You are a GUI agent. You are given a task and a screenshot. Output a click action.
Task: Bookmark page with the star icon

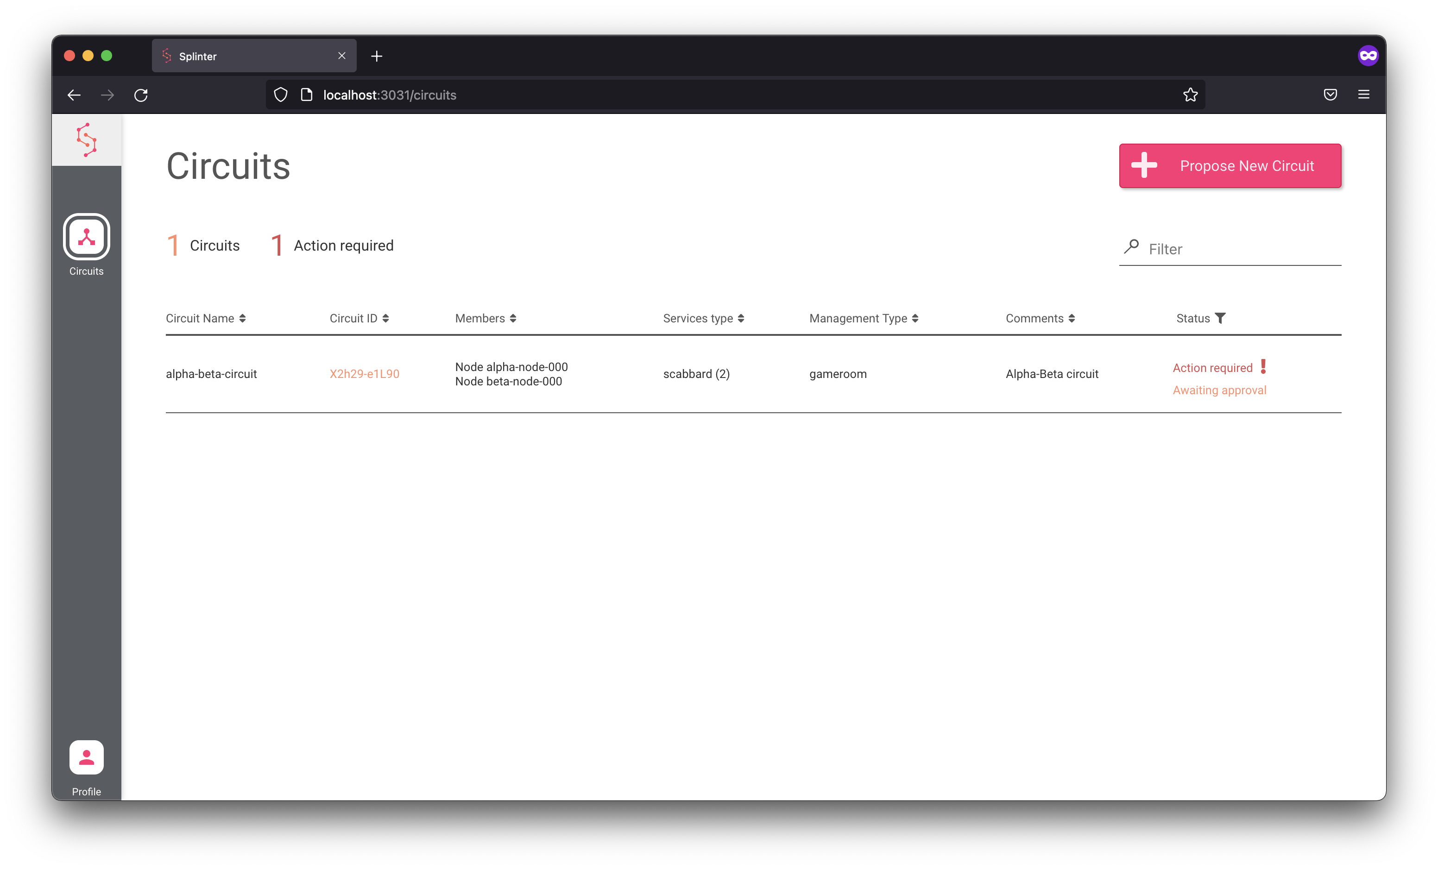pos(1190,94)
